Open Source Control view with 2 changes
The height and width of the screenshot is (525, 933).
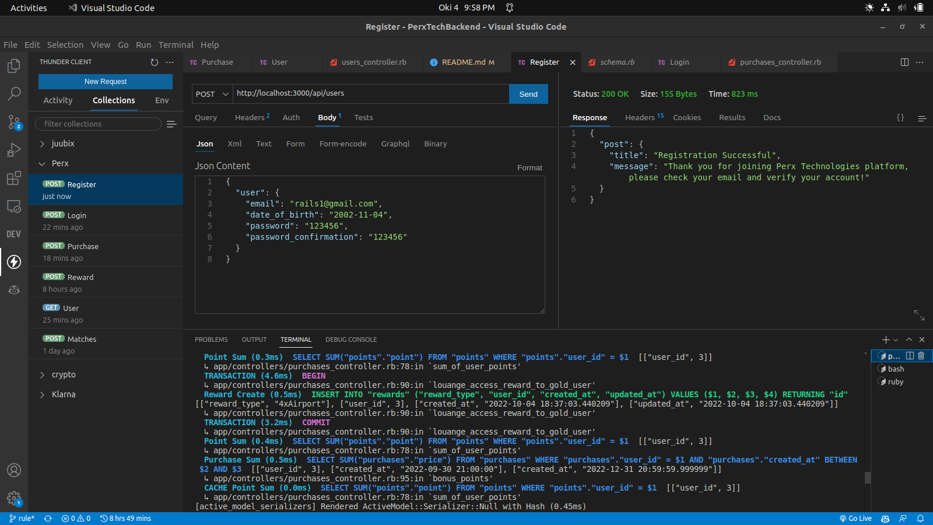pos(14,121)
